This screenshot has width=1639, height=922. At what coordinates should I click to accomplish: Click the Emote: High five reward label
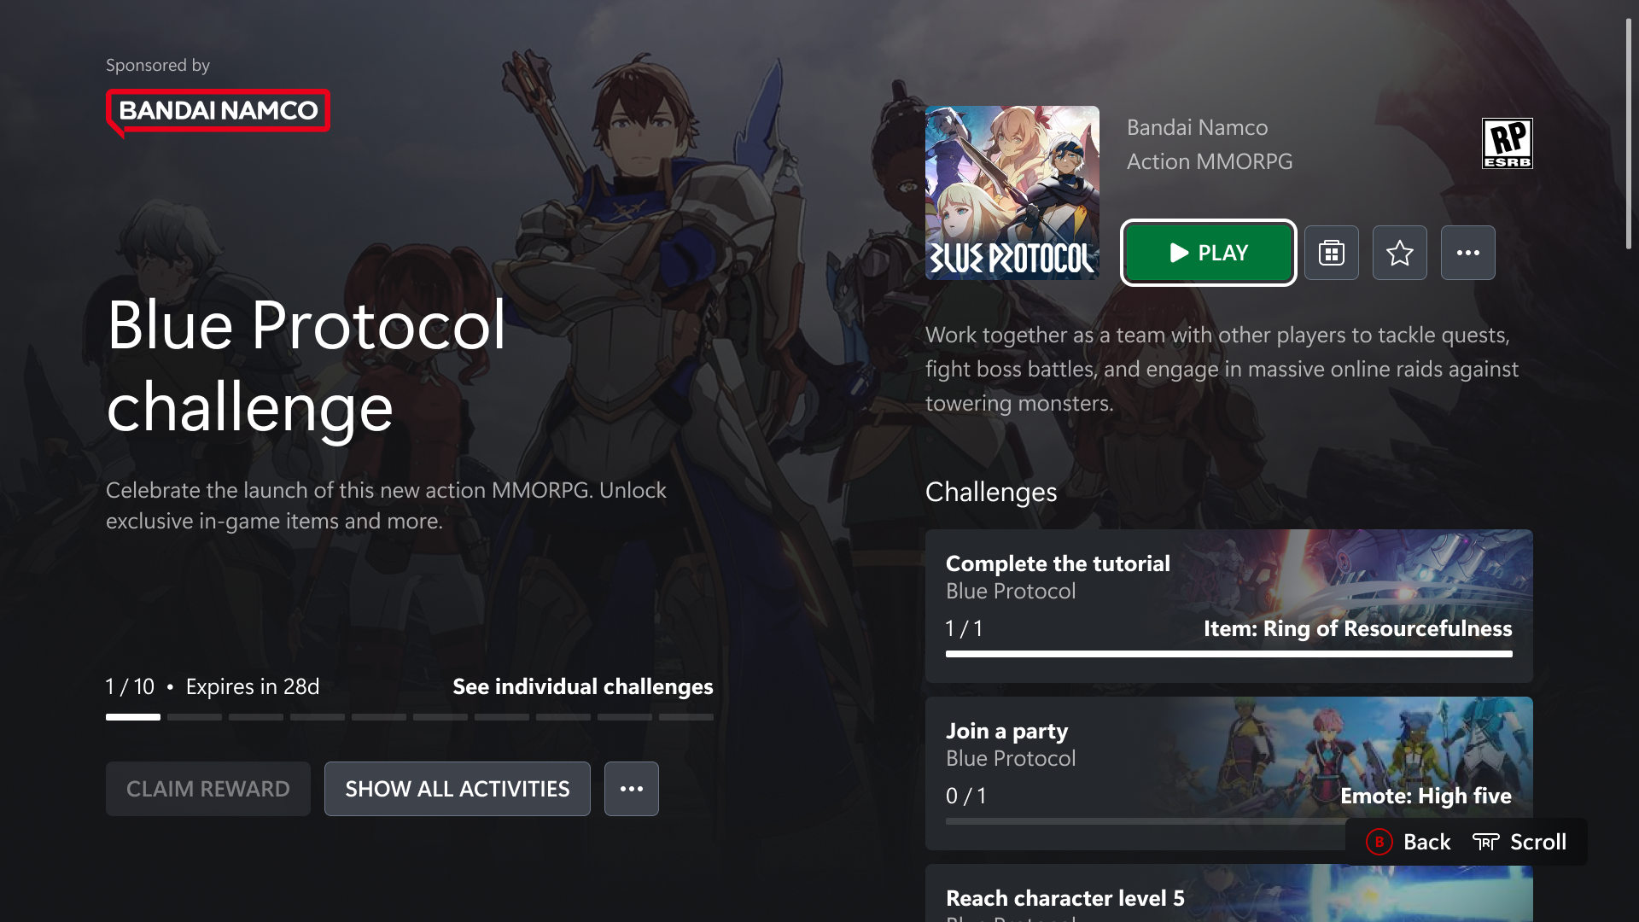point(1426,796)
